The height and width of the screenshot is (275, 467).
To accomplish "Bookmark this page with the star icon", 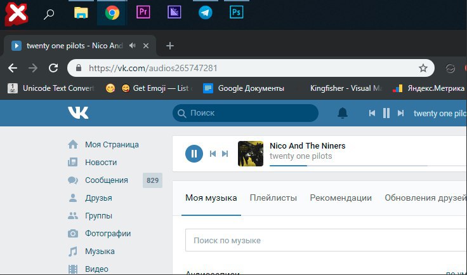I will (423, 68).
